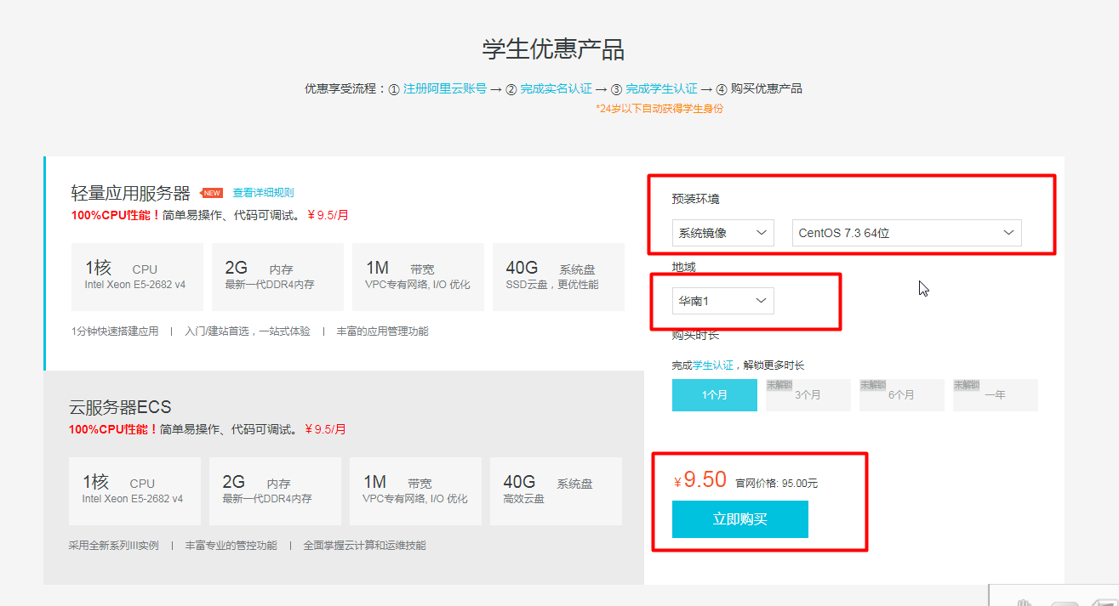Click the 40G 高效云盘 system disk card
This screenshot has width=1119, height=606.
tap(556, 491)
